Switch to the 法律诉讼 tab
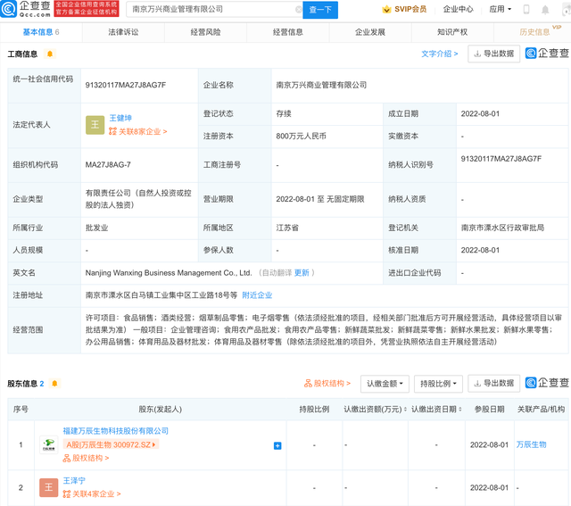 [123, 31]
